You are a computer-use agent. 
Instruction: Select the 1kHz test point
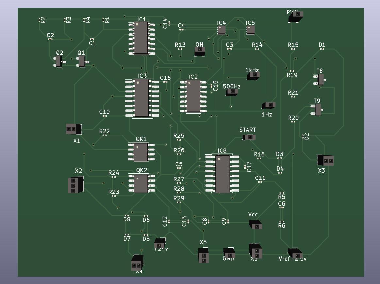pos(253,76)
